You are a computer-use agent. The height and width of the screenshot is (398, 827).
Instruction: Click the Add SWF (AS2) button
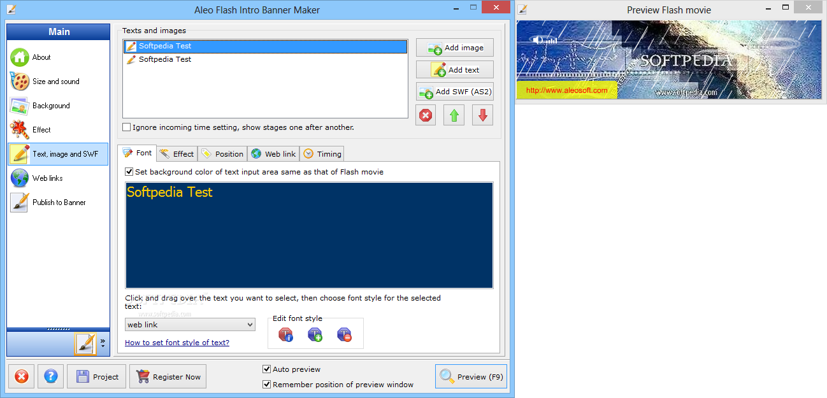455,92
